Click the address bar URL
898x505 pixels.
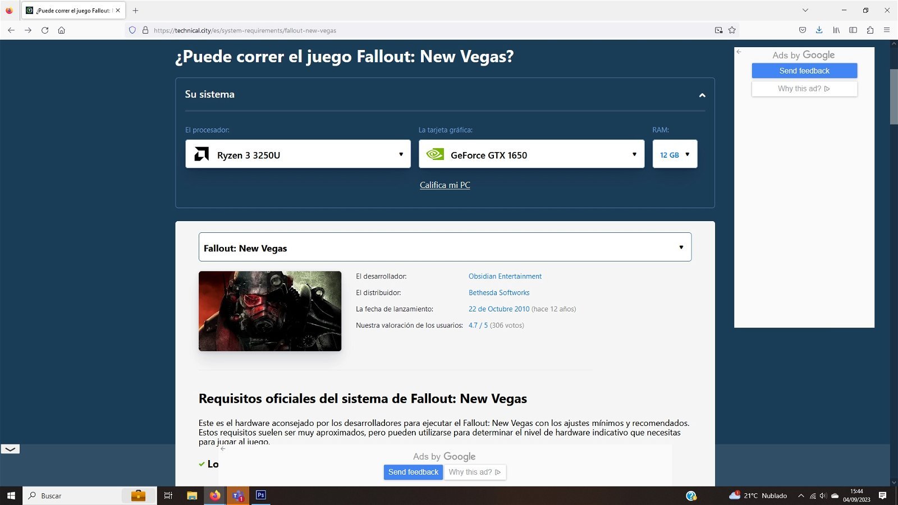245,30
